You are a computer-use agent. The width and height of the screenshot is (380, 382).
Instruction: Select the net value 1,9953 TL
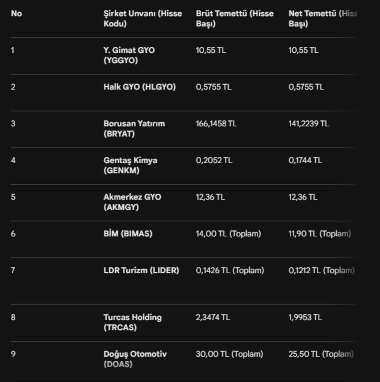pos(305,317)
